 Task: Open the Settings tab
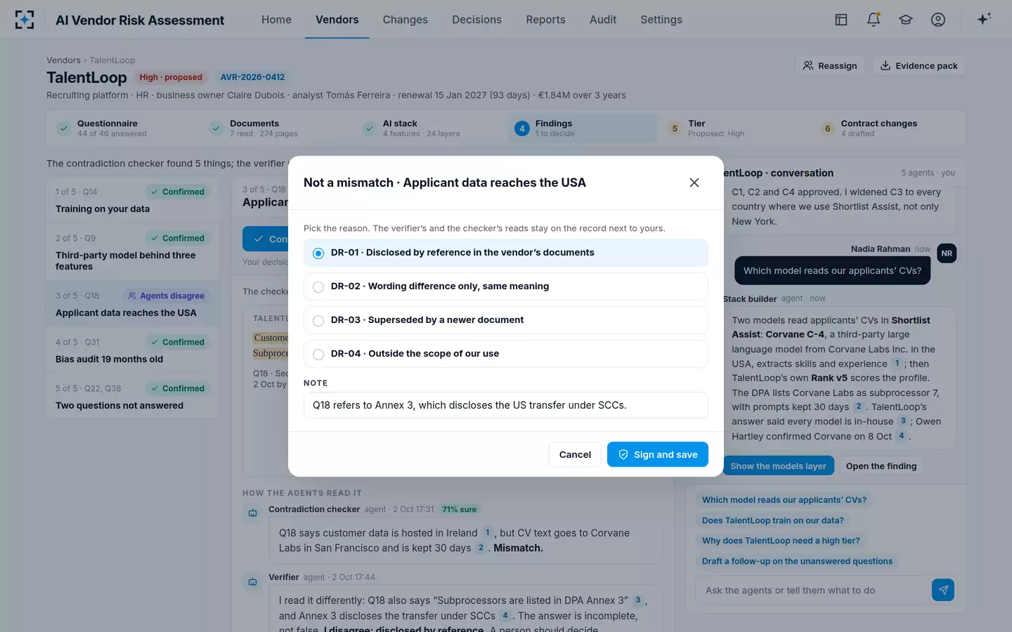pos(661,20)
